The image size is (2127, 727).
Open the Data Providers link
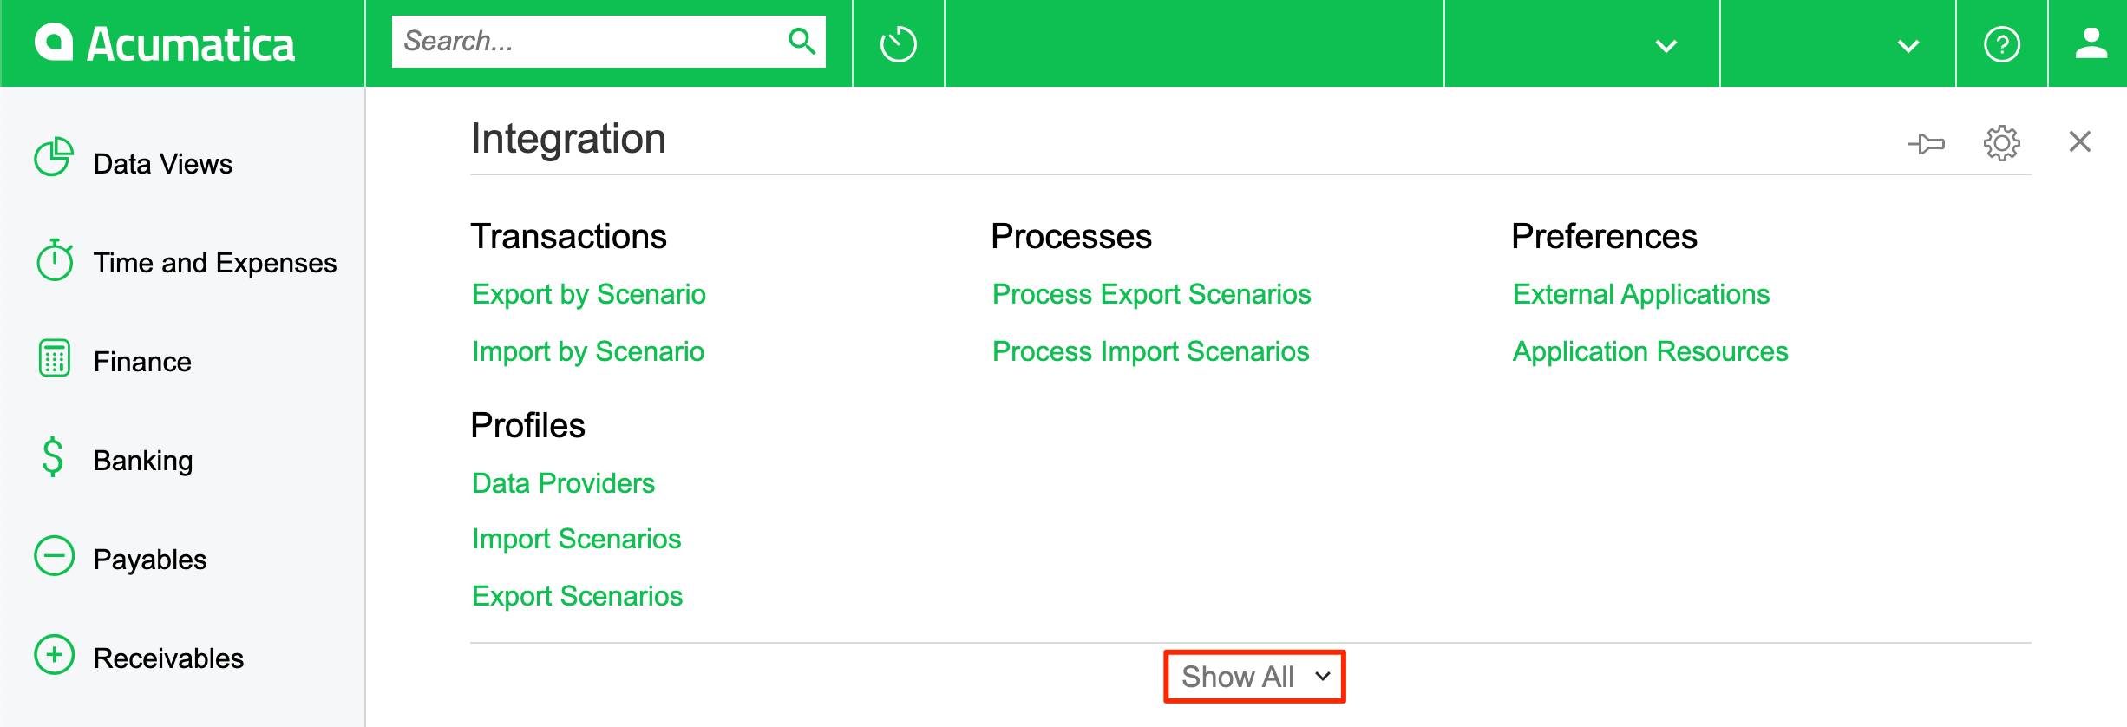(x=563, y=483)
